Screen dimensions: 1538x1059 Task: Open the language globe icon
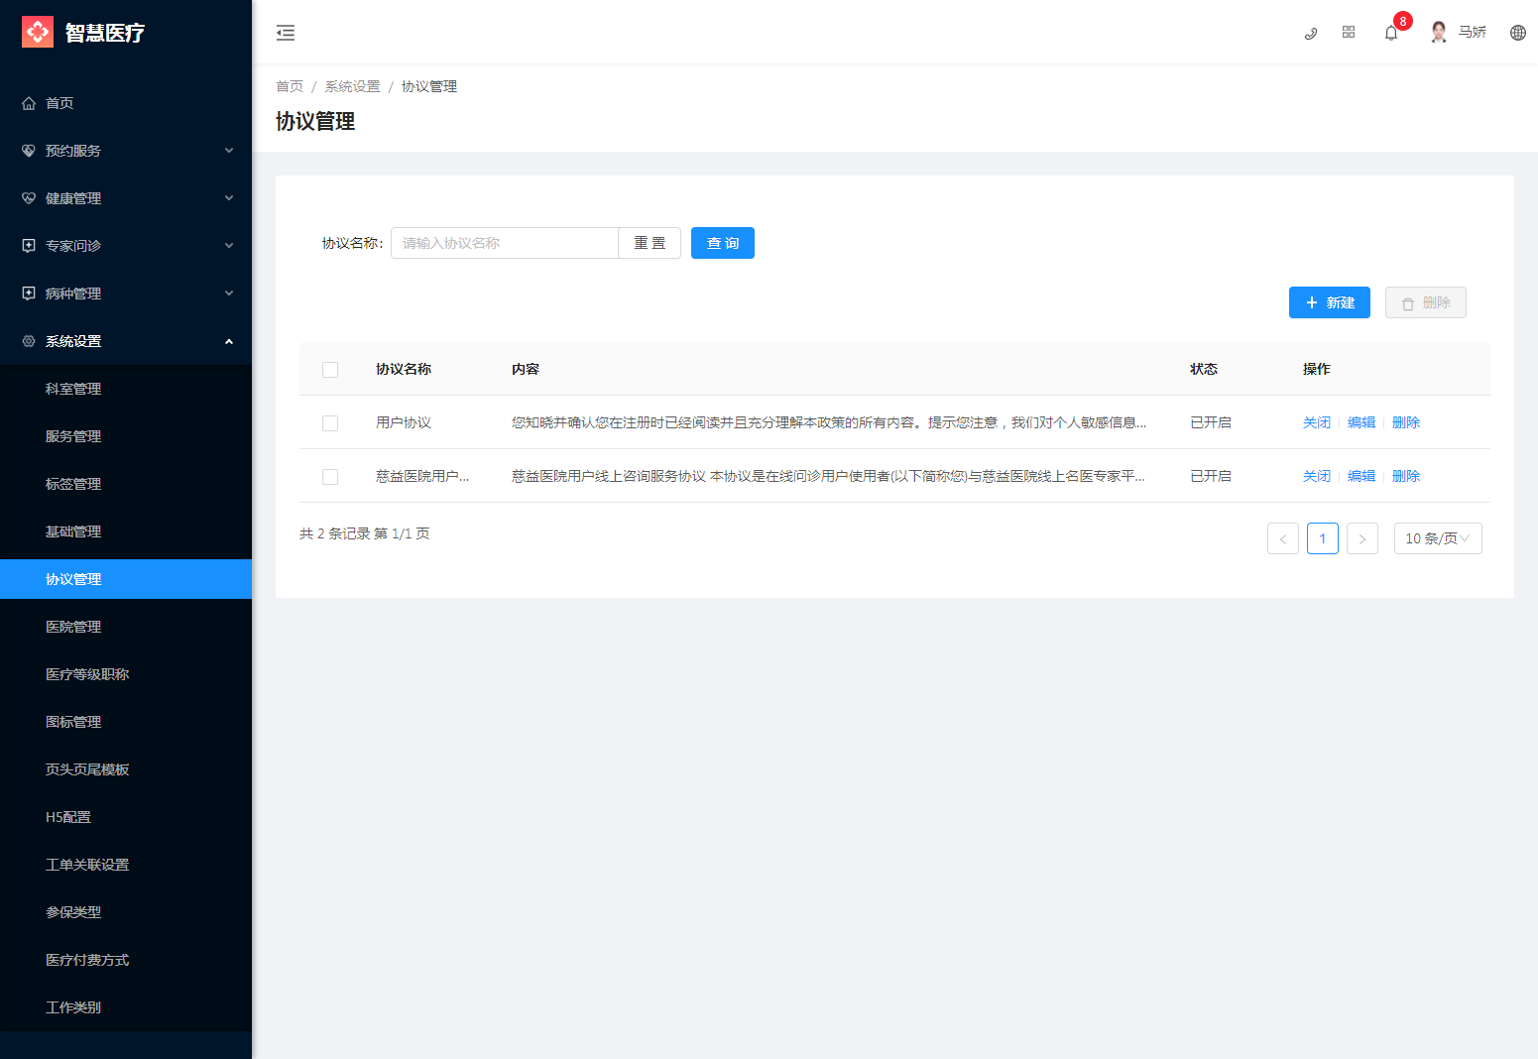pyautogui.click(x=1518, y=33)
